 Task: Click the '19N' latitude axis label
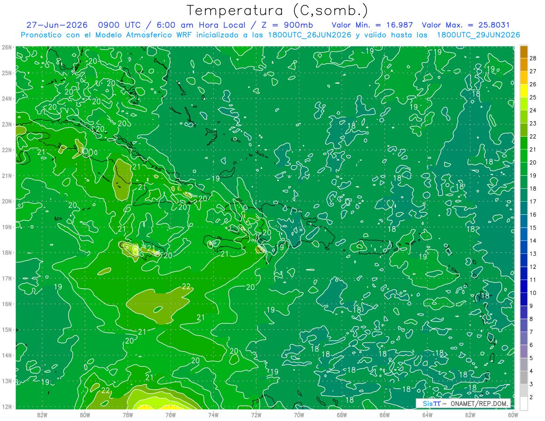pos(7,227)
